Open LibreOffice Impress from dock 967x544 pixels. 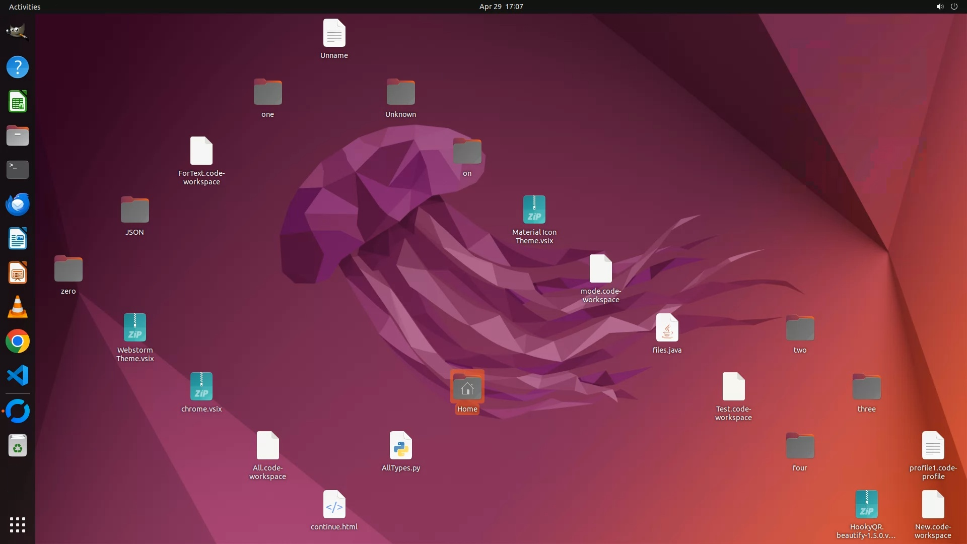click(x=17, y=273)
